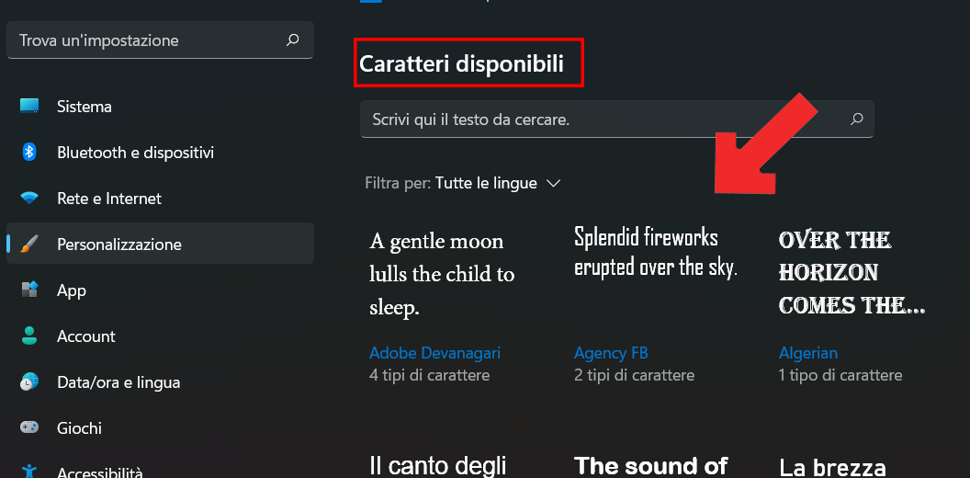Viewport: 970px width, 478px height.
Task: Open the Giochi category
Action: click(160, 427)
